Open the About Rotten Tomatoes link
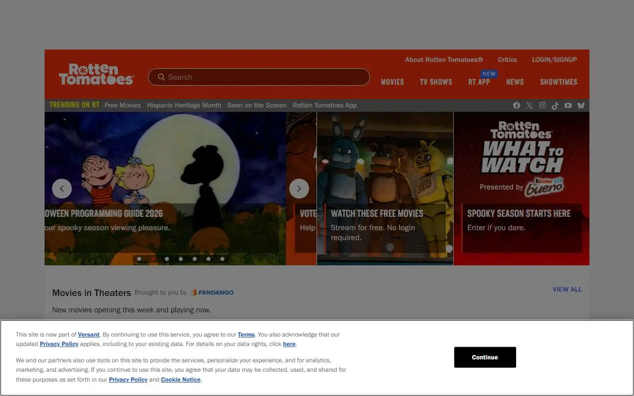 click(444, 59)
